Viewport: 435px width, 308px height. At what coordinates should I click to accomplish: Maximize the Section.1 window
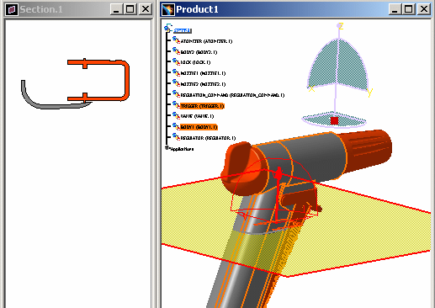point(130,9)
